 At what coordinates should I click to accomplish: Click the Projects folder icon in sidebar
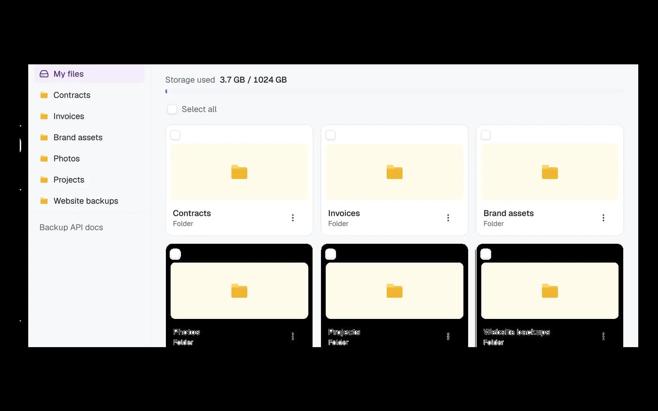pyautogui.click(x=44, y=179)
